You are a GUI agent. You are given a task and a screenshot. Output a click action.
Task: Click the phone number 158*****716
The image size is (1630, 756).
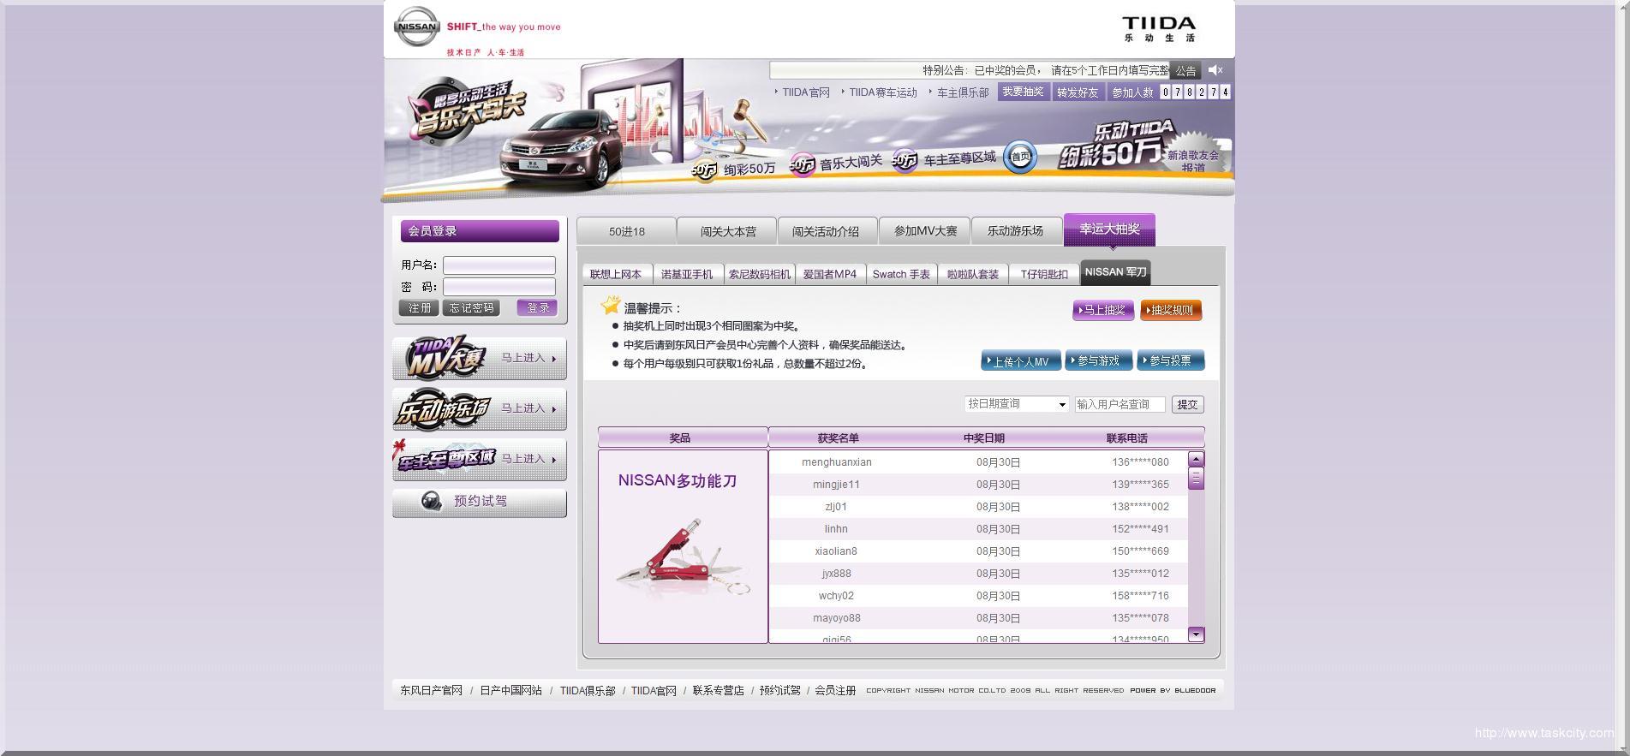(x=1140, y=596)
